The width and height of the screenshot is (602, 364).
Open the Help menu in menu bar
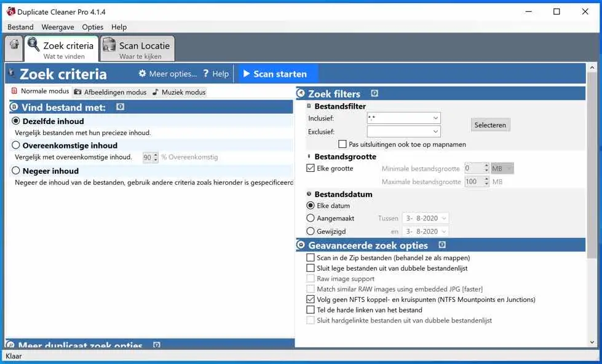(x=119, y=27)
